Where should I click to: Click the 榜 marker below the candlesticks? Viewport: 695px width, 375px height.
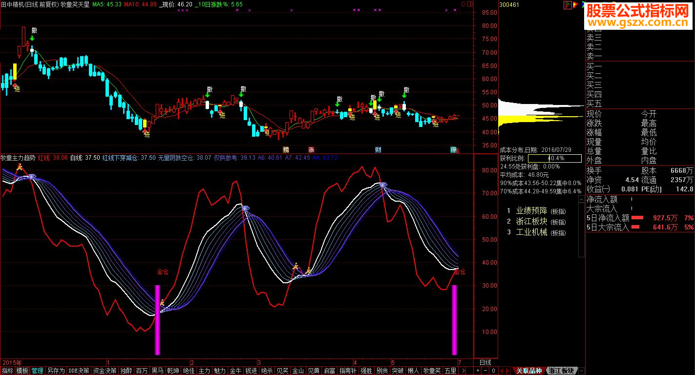(286, 149)
